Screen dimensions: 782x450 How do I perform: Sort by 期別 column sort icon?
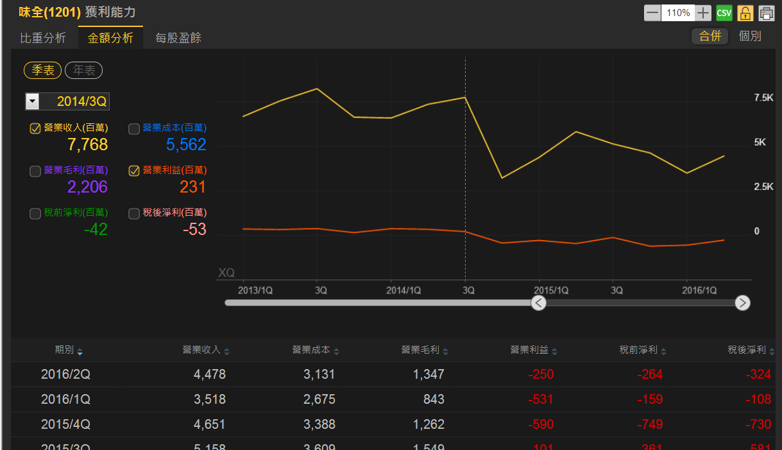[80, 352]
